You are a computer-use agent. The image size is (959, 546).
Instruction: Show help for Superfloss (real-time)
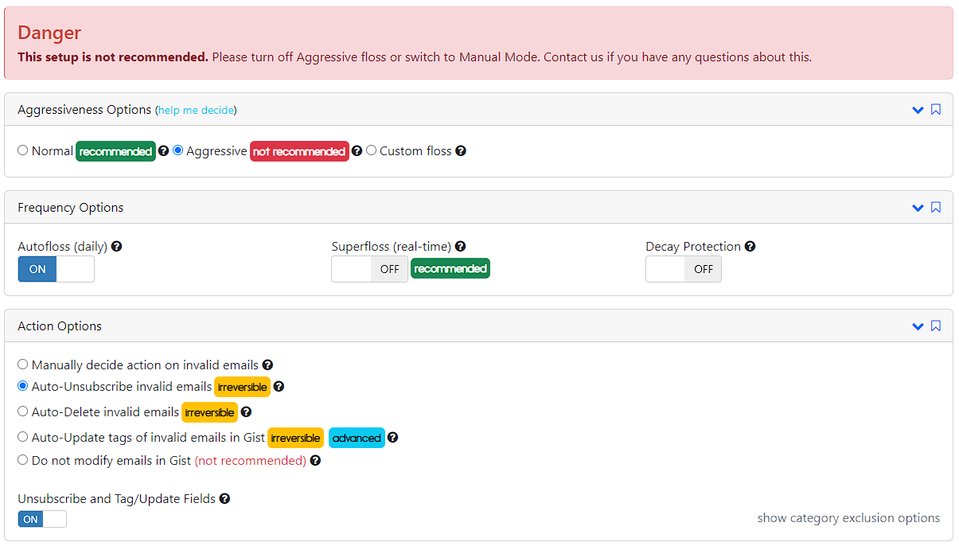tap(460, 247)
